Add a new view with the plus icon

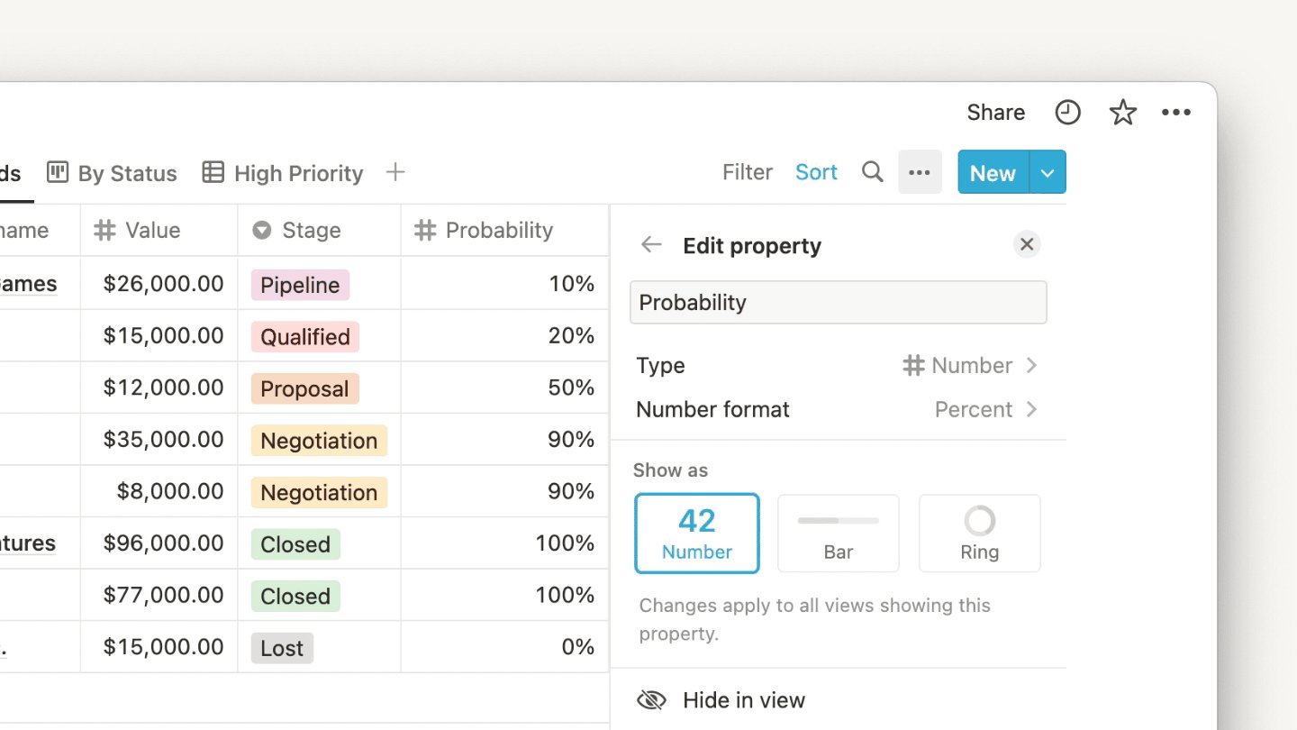point(395,172)
